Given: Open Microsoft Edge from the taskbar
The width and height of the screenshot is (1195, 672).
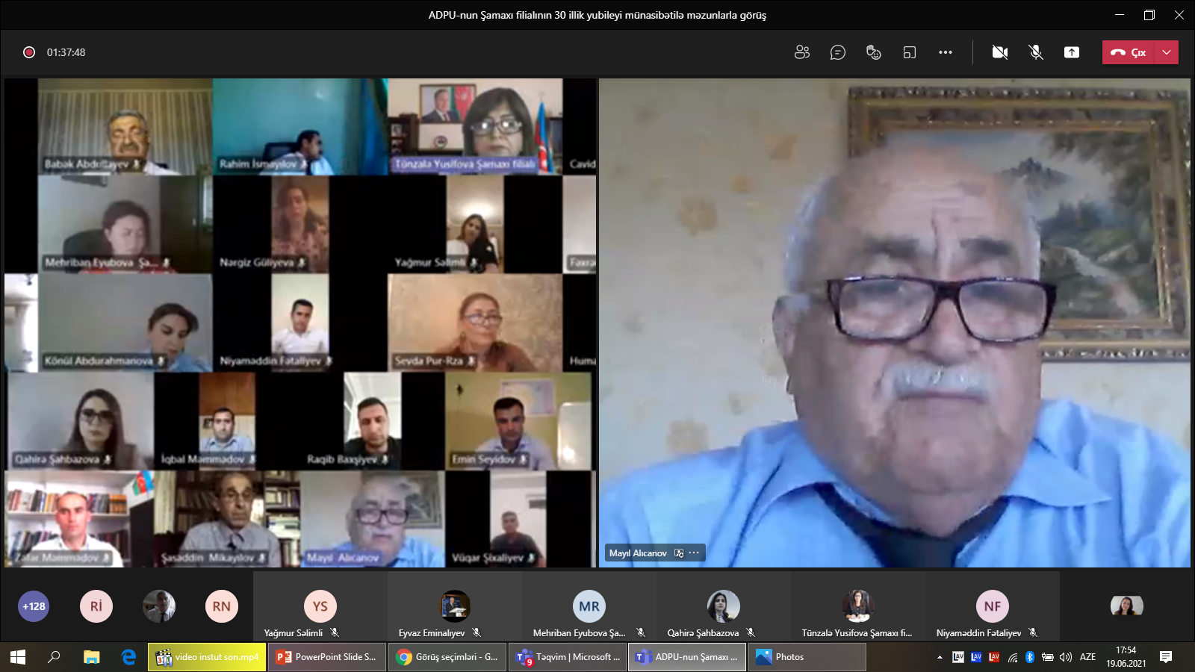Looking at the screenshot, I should pos(128,657).
